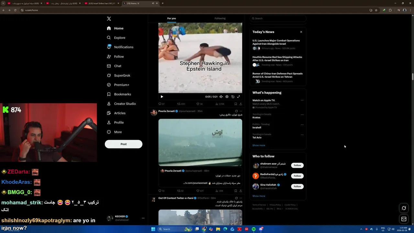Play the Stephen Hawking video

162,97
